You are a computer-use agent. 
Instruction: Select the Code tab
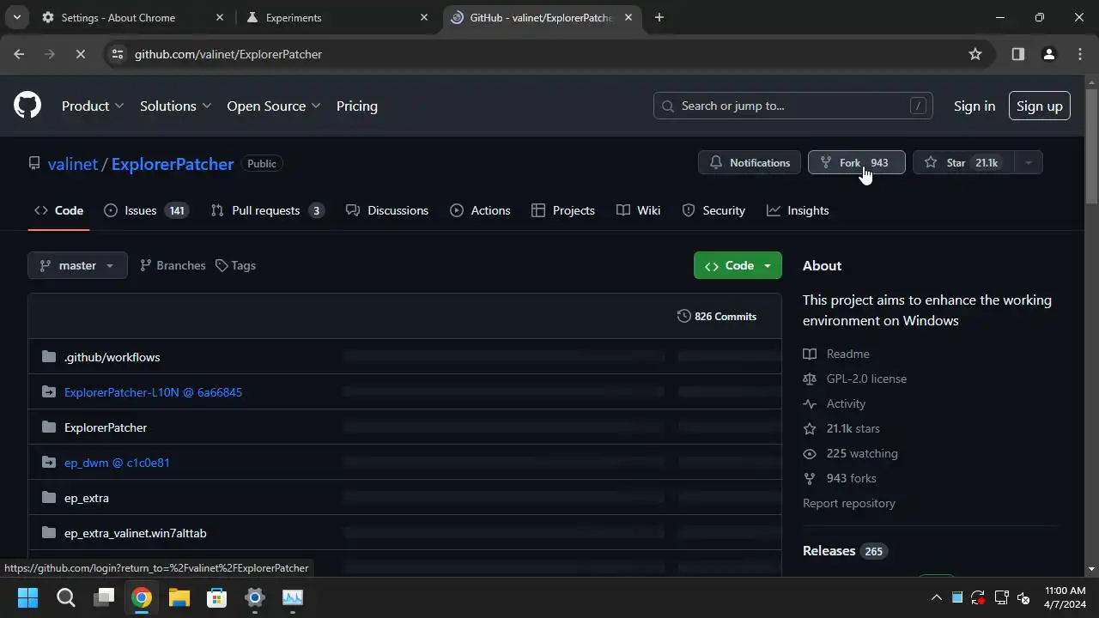click(58, 210)
